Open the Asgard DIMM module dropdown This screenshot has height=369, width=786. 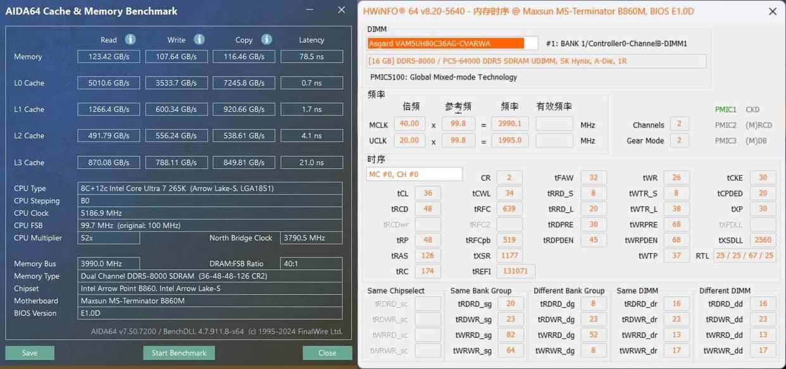tap(452, 43)
